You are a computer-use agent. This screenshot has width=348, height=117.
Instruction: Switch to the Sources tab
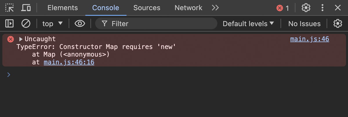(x=147, y=8)
